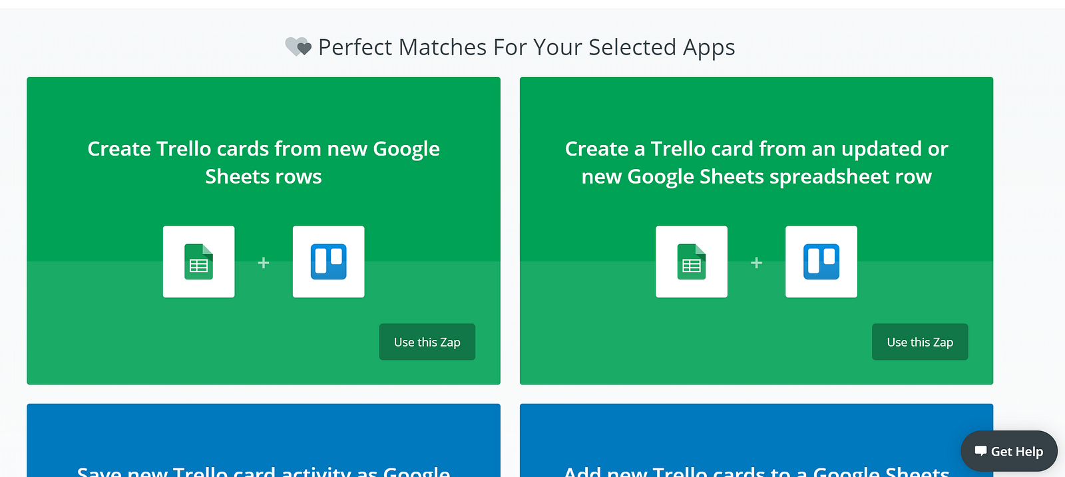The height and width of the screenshot is (477, 1065).
Task: Click Trello icon in the new rows card
Action: pos(329,262)
